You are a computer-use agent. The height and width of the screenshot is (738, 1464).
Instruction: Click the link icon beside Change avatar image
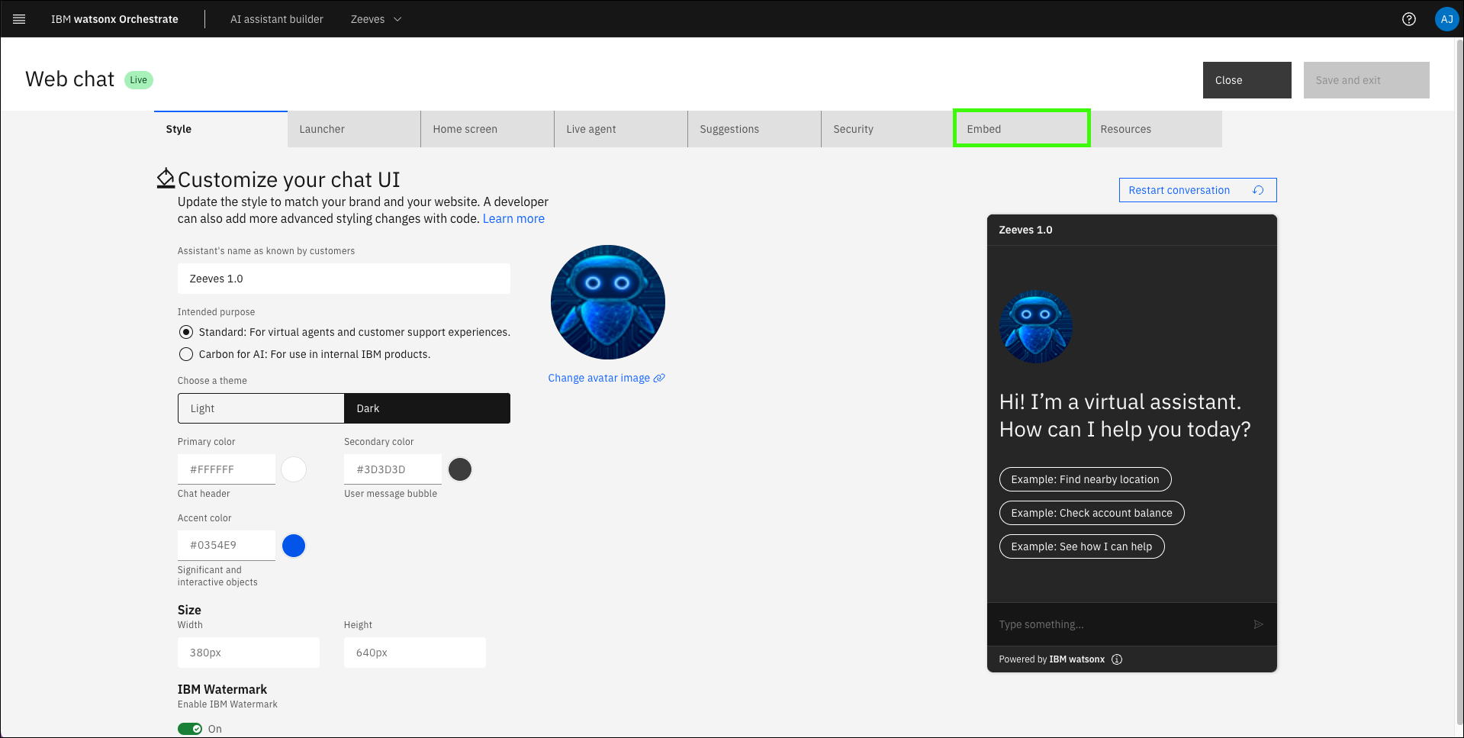coord(659,378)
